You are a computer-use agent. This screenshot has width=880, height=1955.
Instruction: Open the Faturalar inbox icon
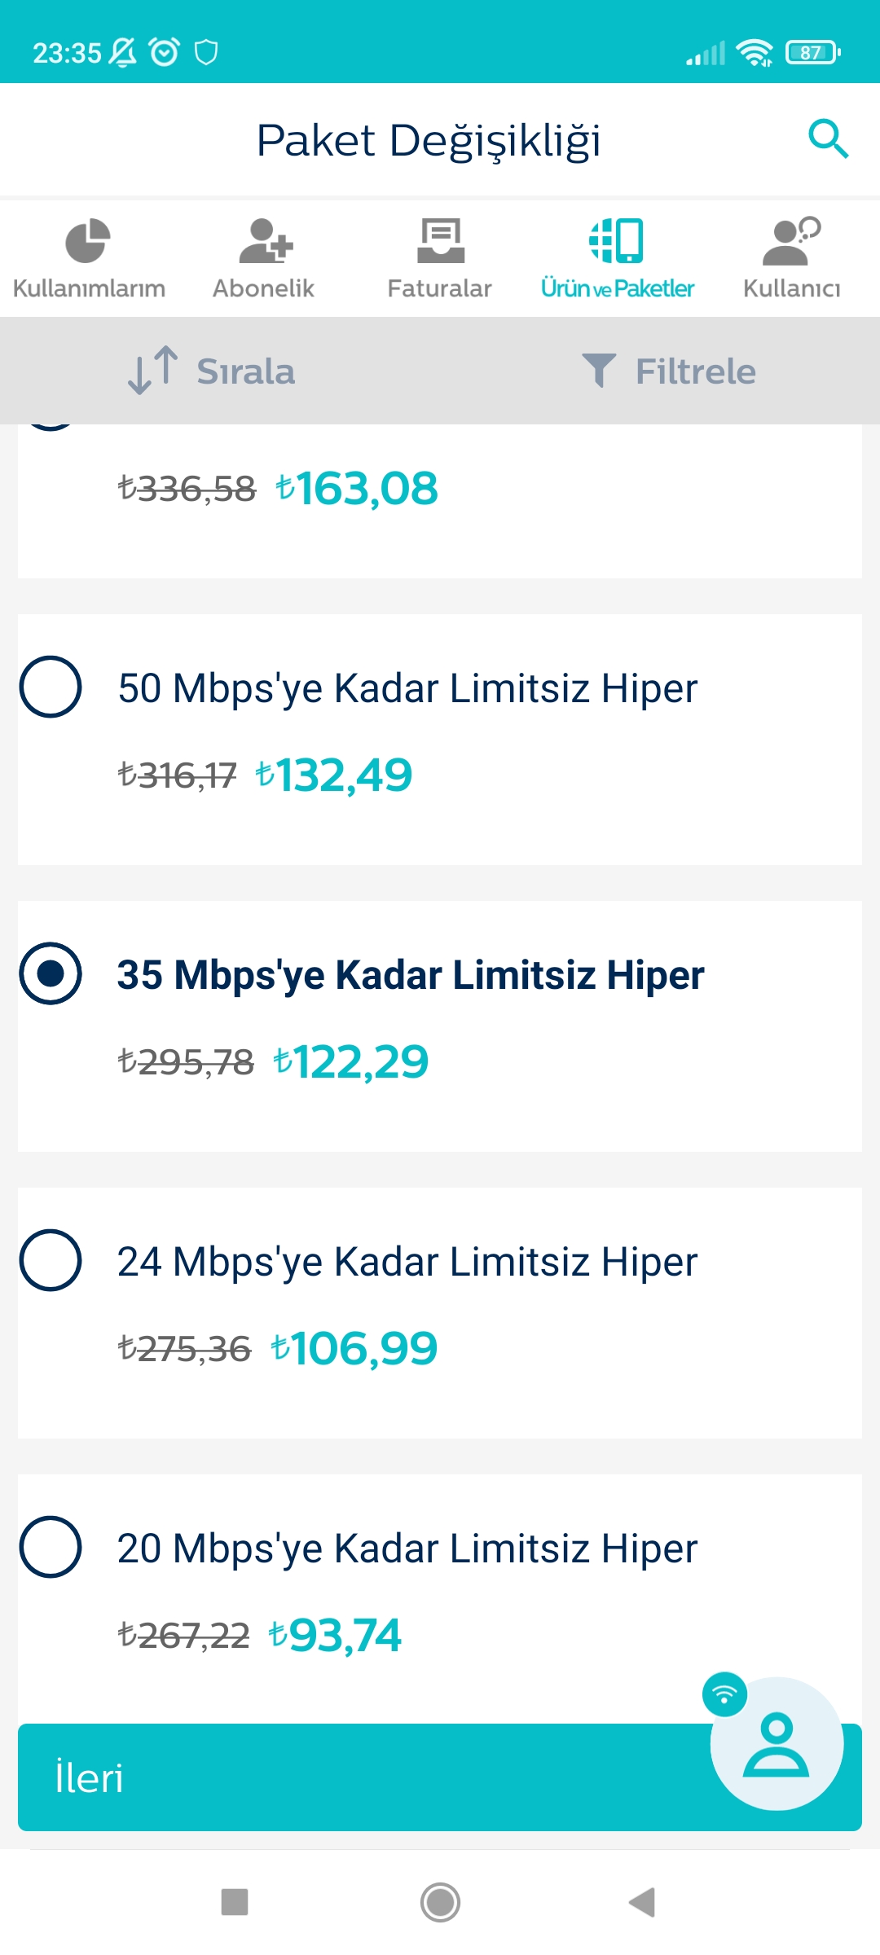pyautogui.click(x=440, y=241)
